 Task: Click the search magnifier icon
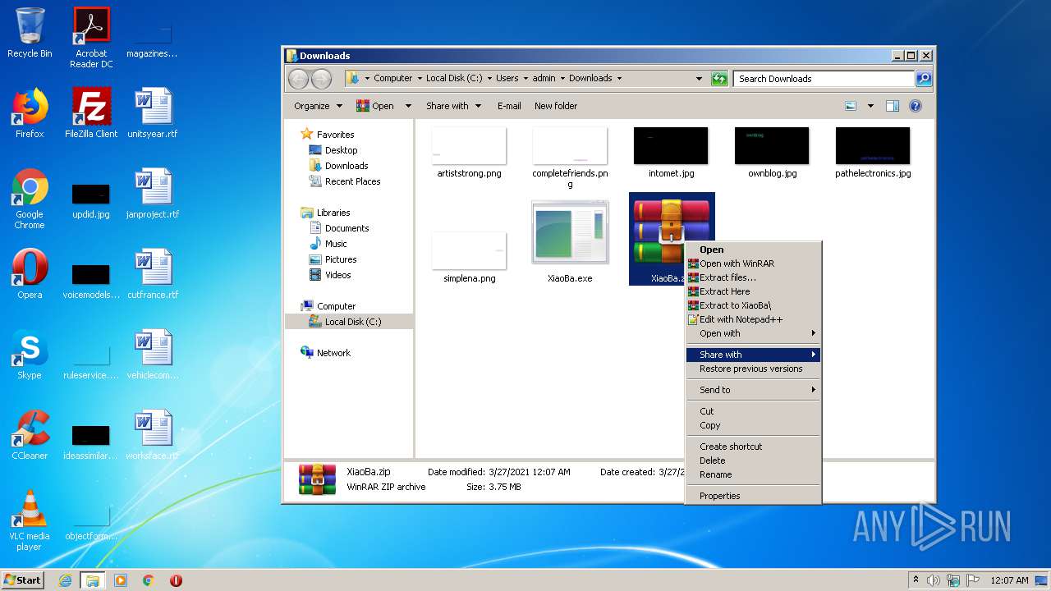924,79
